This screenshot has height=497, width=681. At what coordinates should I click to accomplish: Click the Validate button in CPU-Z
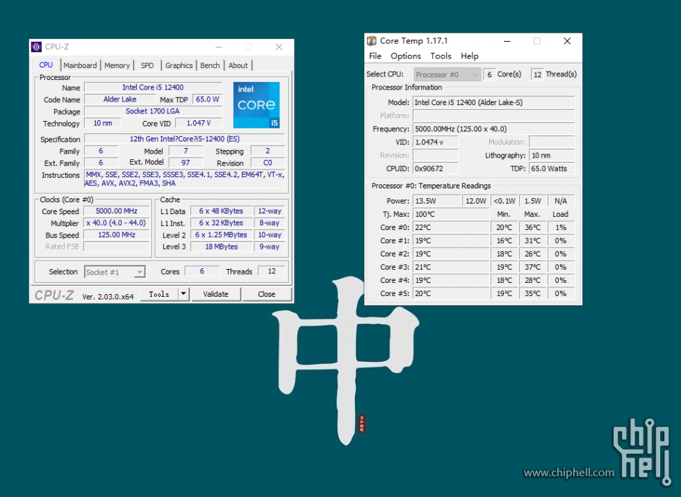tap(216, 294)
